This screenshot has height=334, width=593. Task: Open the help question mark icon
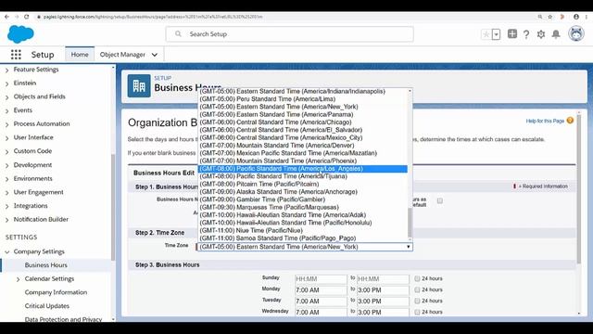pos(526,34)
